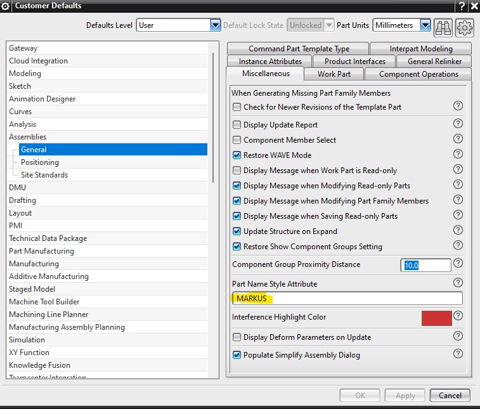The height and width of the screenshot is (409, 480).
Task: Enable Display Update Report checkbox
Action: coord(237,124)
